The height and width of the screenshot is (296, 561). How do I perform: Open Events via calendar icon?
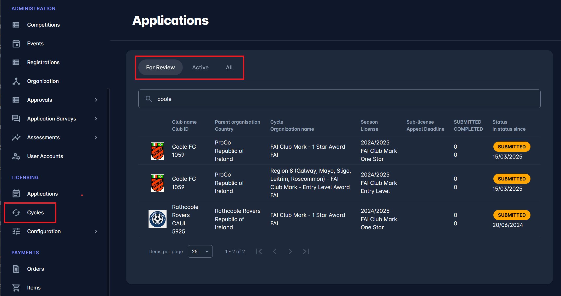click(16, 44)
